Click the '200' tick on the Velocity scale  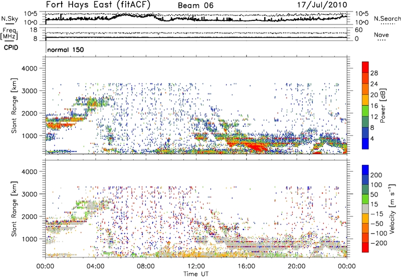[x=376, y=175]
